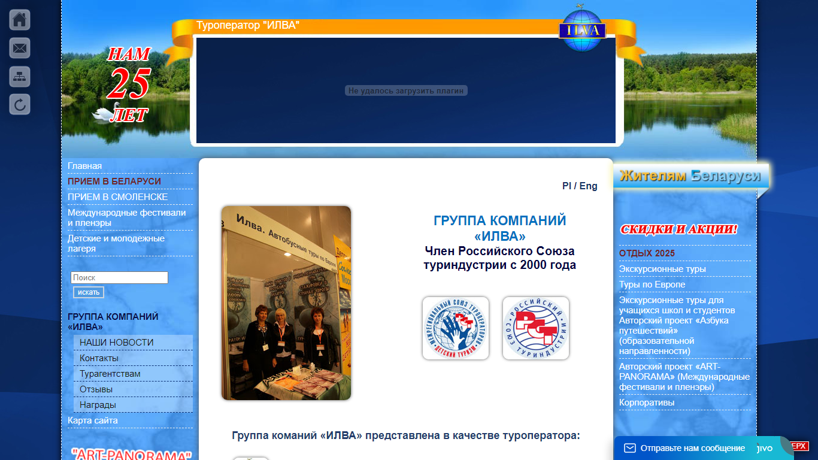Open Туры по Европе link

click(x=652, y=285)
